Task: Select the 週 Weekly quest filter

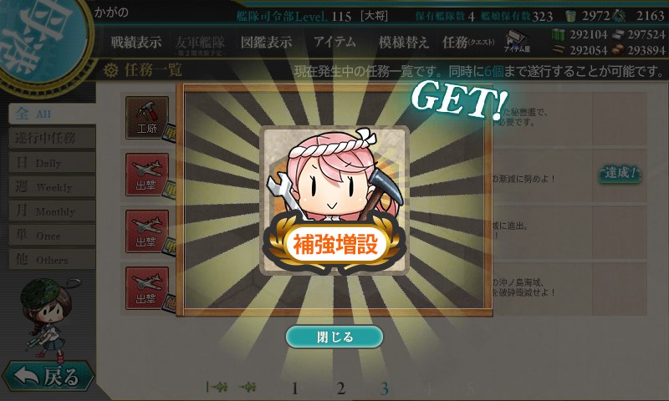Action: click(52, 186)
